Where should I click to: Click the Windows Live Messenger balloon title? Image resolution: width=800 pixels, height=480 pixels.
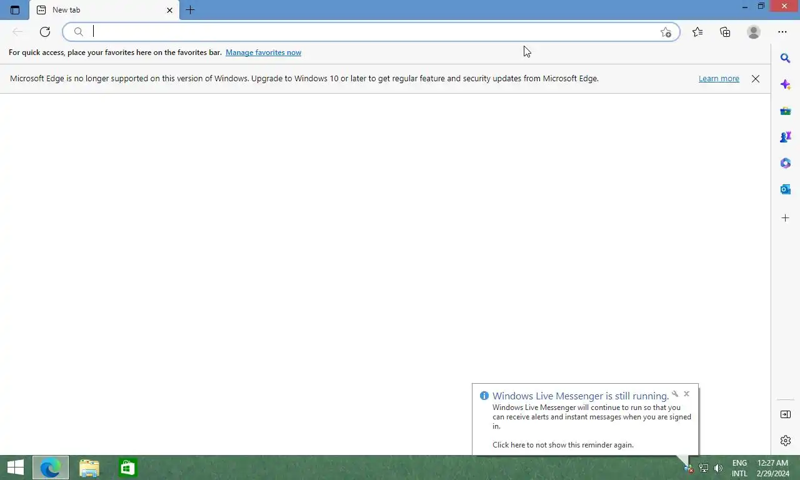[x=581, y=396]
